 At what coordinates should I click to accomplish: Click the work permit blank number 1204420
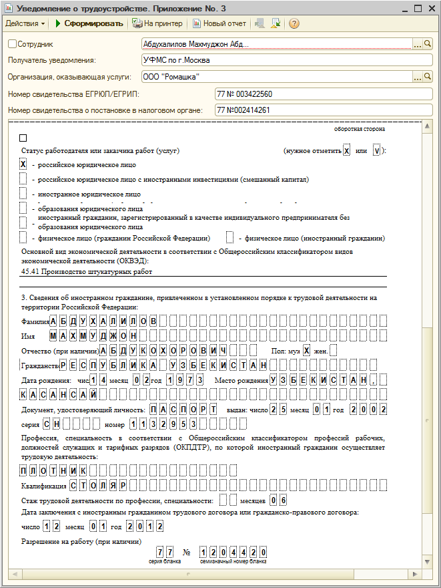(233, 552)
